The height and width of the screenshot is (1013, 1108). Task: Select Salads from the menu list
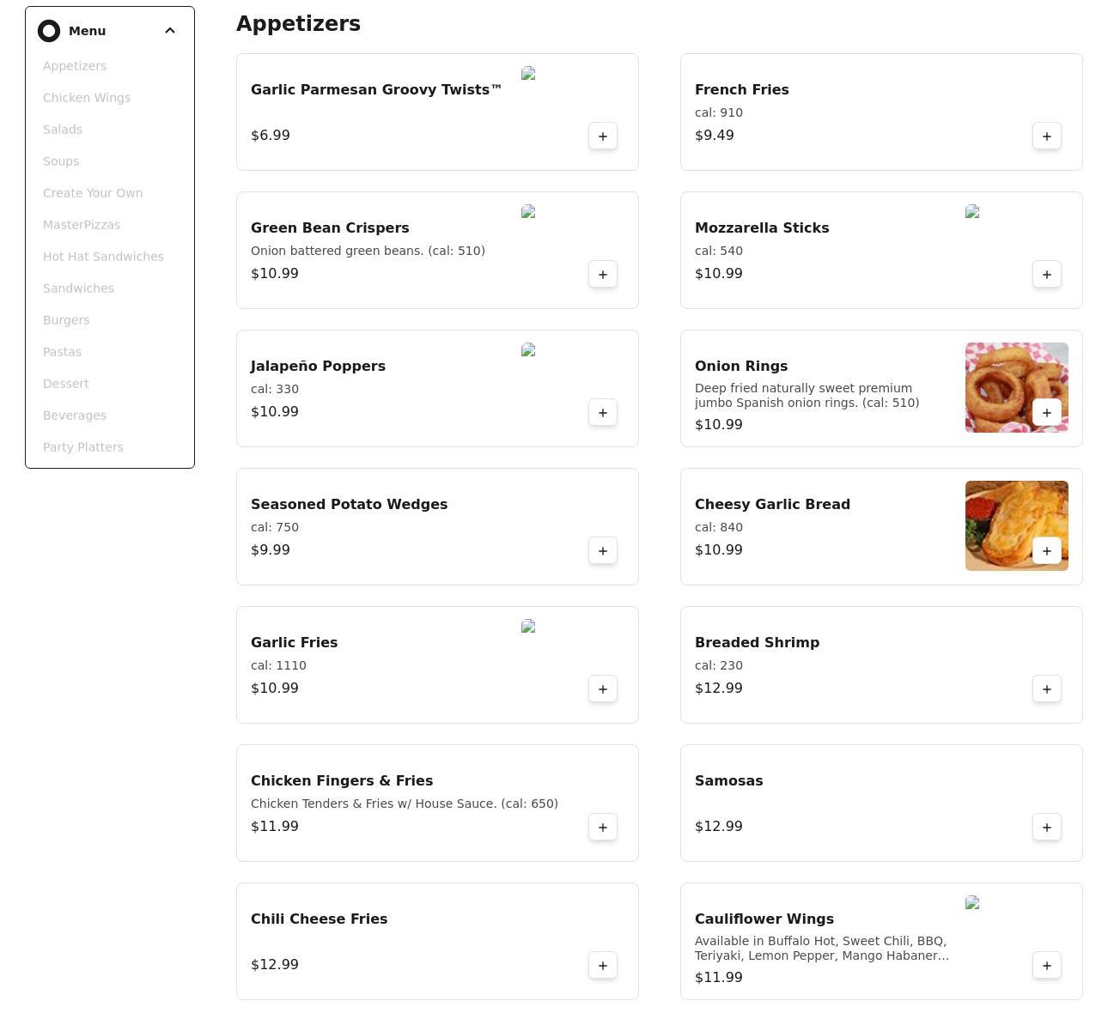tap(63, 130)
